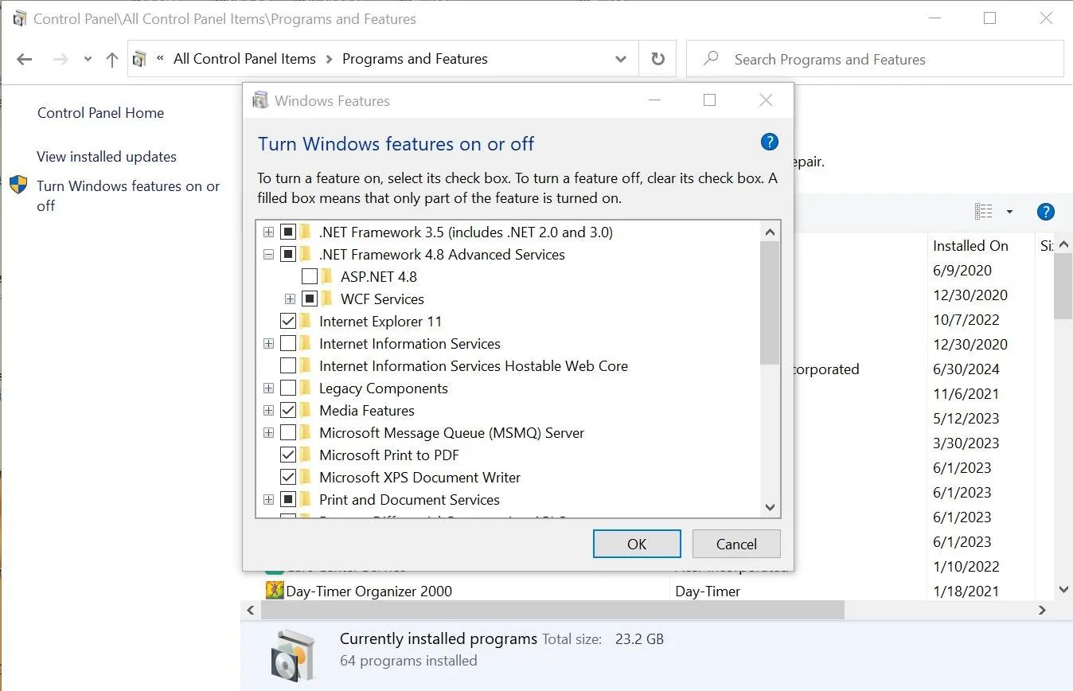The width and height of the screenshot is (1073, 691).
Task: Click the Up arrow navigation button
Action: coord(112,59)
